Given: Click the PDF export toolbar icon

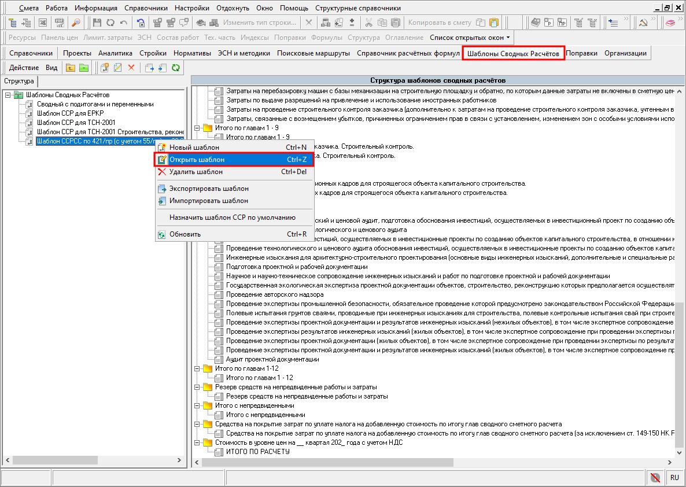Looking at the screenshot, I should 59,23.
